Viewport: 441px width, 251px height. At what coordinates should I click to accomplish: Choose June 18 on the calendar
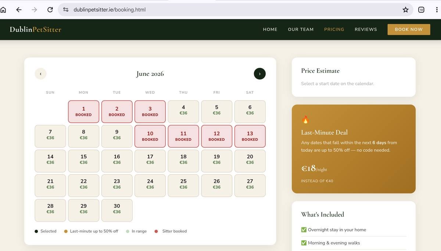[x=183, y=161]
